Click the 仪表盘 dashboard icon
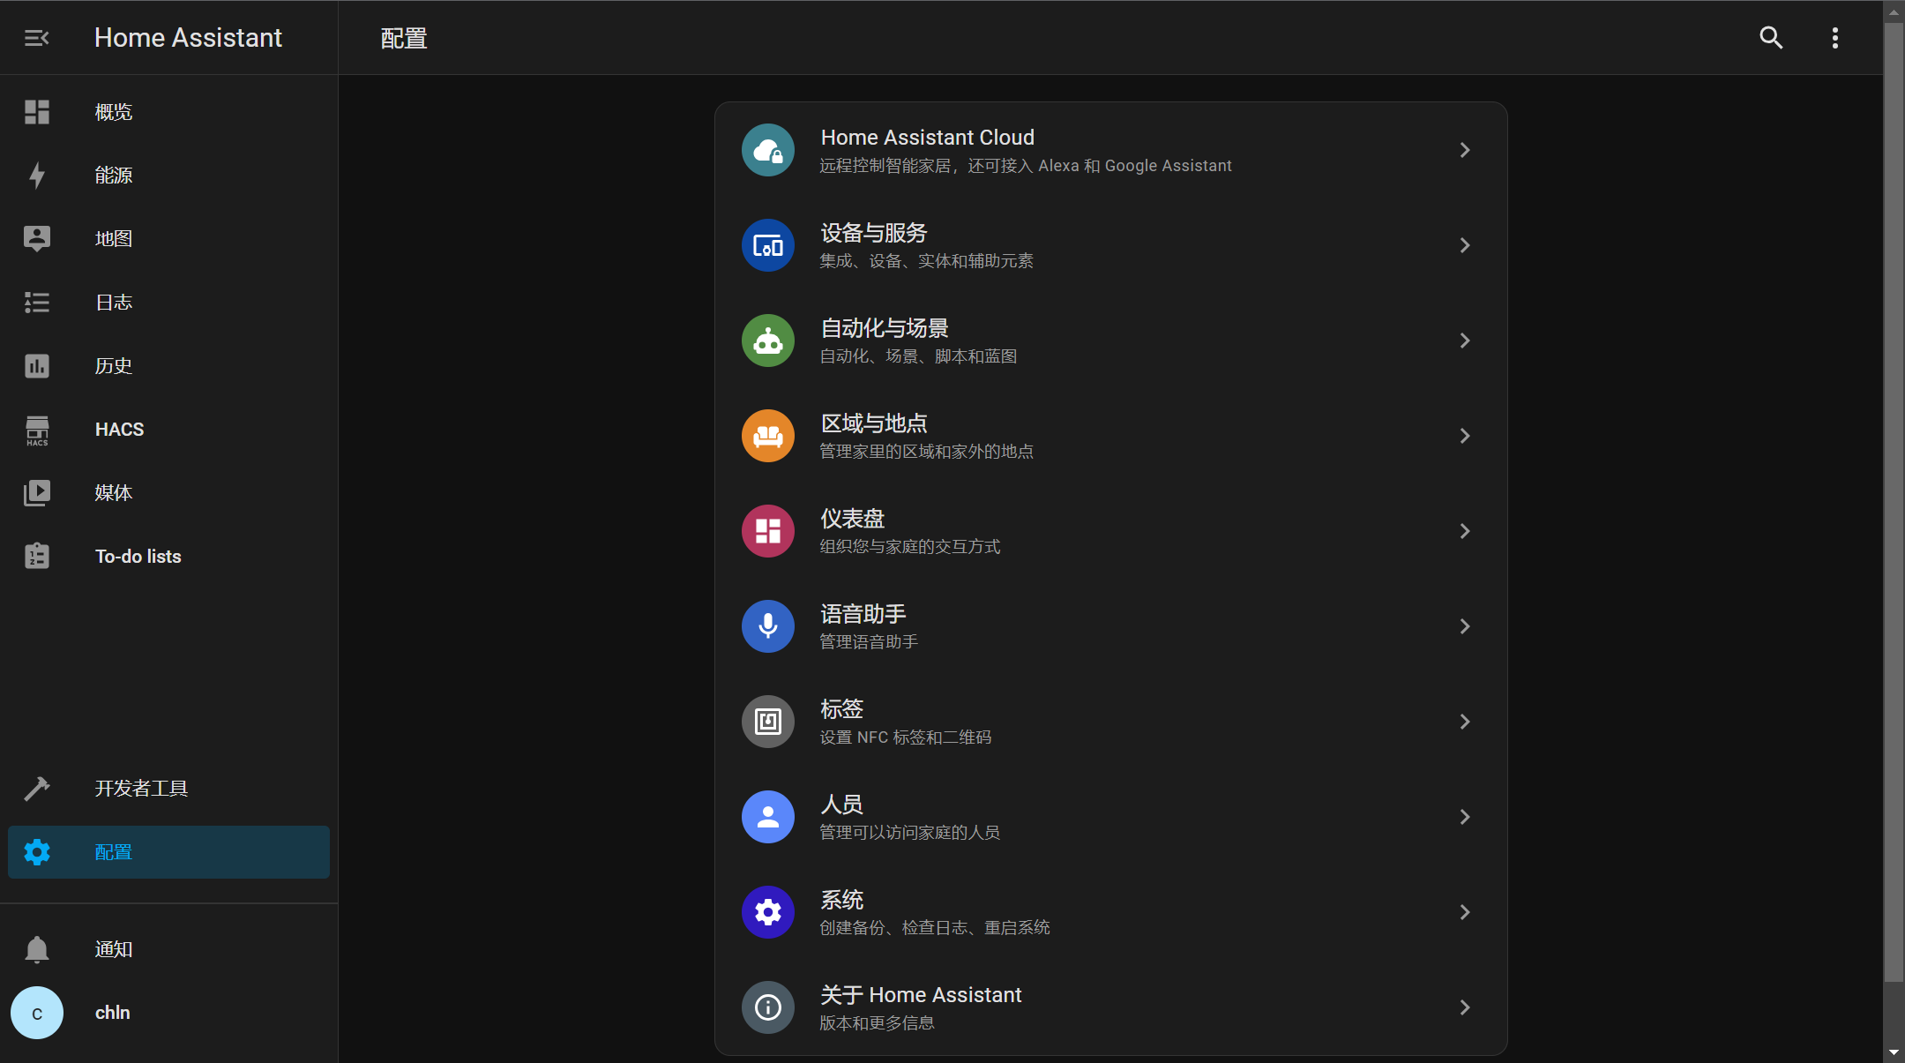The width and height of the screenshot is (1905, 1063). point(768,531)
